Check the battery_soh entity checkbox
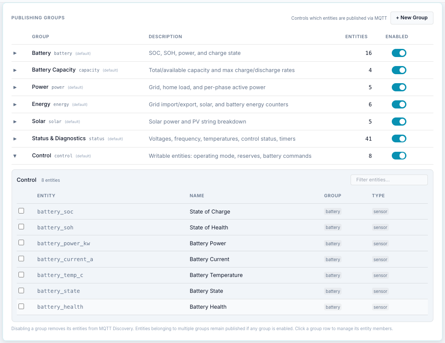This screenshot has height=343, width=445. 21,227
